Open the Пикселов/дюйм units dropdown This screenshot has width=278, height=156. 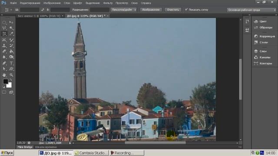point(123,10)
